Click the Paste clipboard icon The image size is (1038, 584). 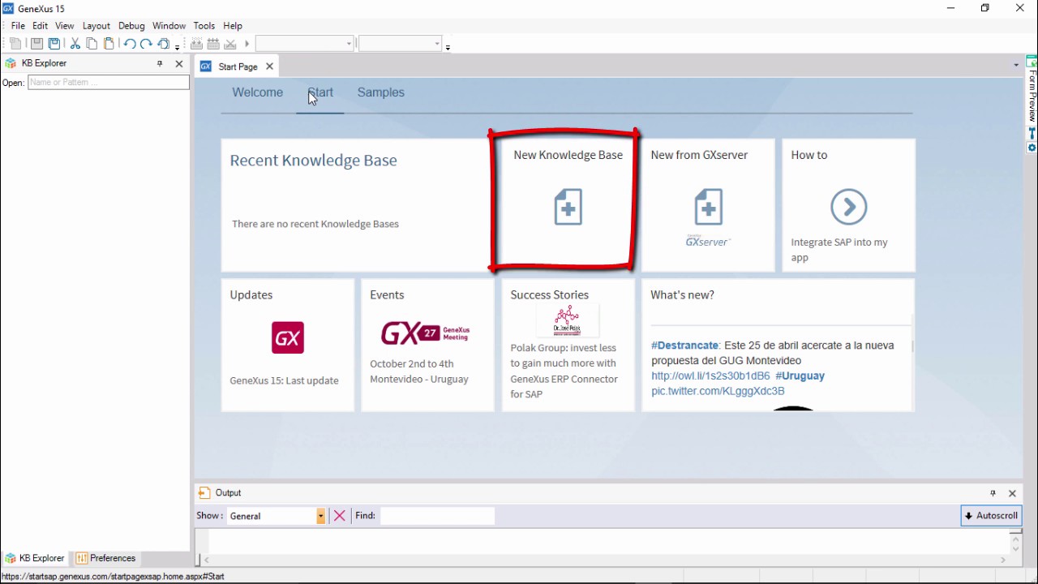pyautogui.click(x=109, y=44)
